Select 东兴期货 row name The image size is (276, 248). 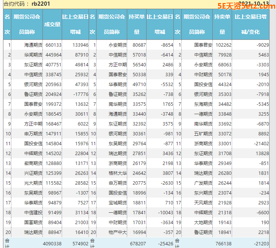[203, 193]
